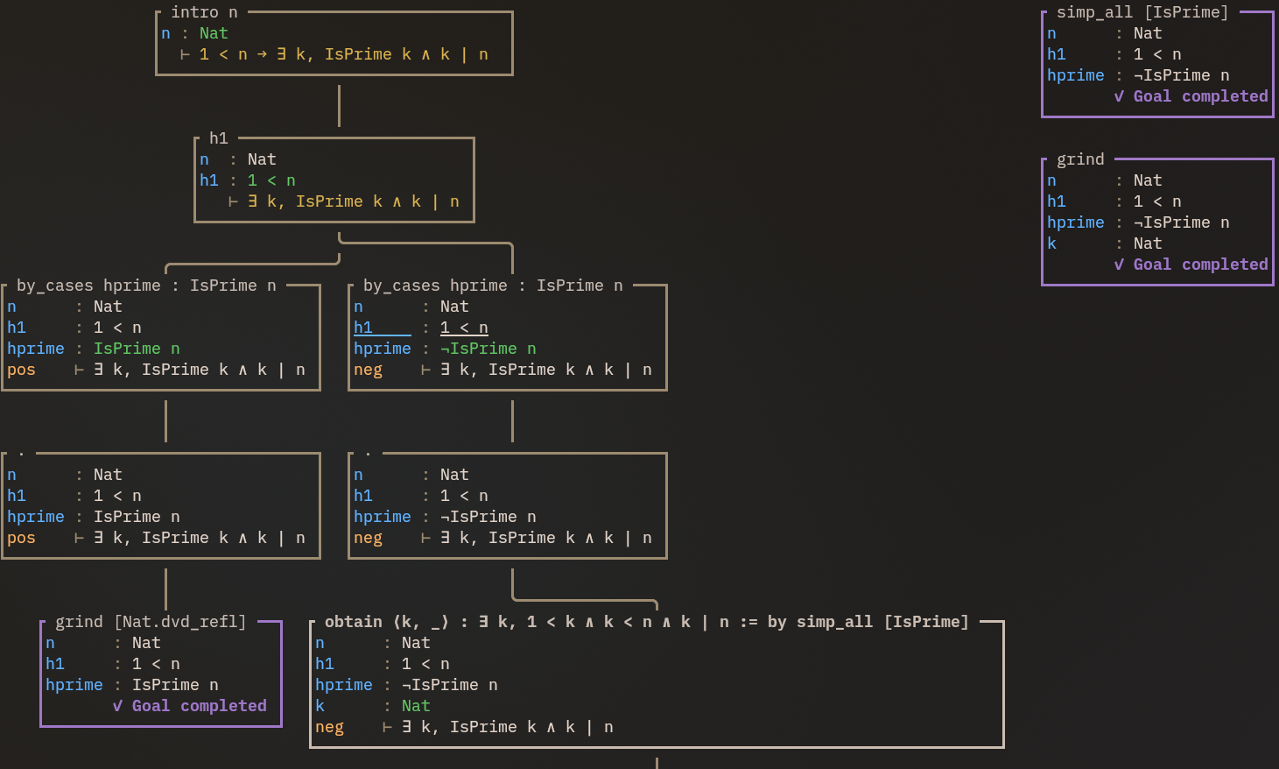The width and height of the screenshot is (1279, 769).
Task: Click hprime in the simp_all [IsPrime] box
Action: (1075, 75)
